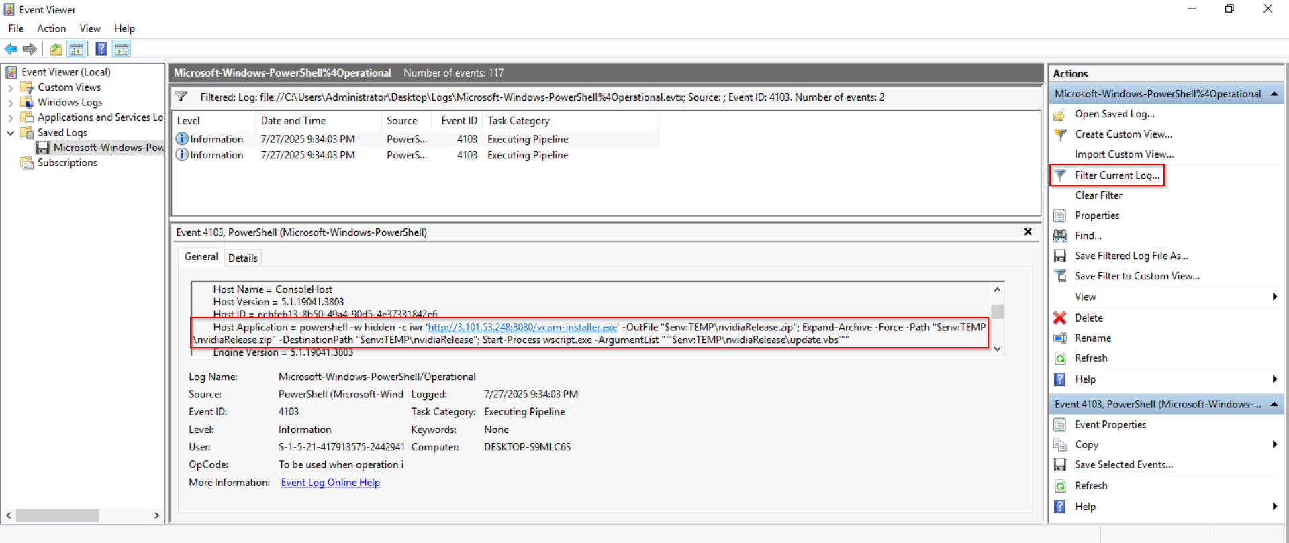Image resolution: width=1289 pixels, height=543 pixels.
Task: Sort by the Level column header
Action: point(214,121)
